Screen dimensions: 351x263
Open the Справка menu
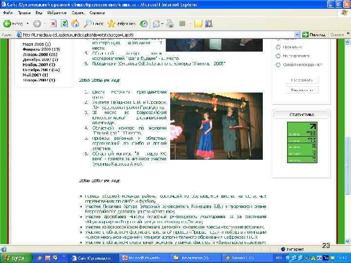tap(97, 13)
